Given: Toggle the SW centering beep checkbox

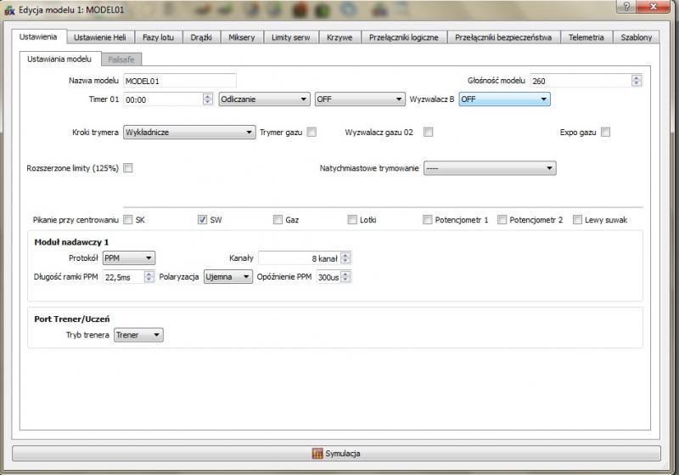Looking at the screenshot, I should 203,219.
